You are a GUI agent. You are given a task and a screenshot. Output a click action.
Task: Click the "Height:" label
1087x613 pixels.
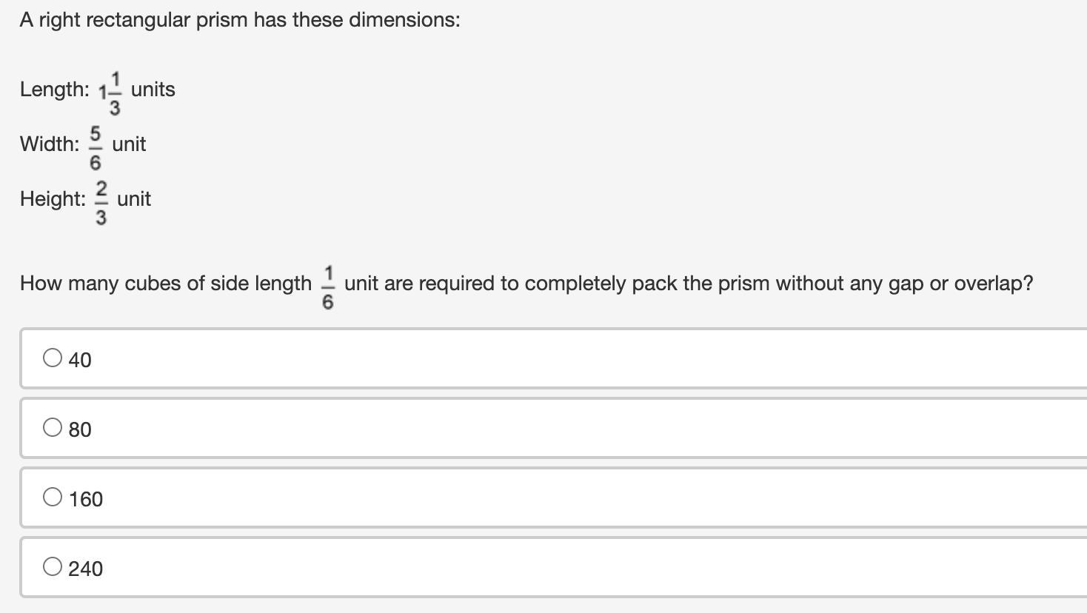coord(53,198)
